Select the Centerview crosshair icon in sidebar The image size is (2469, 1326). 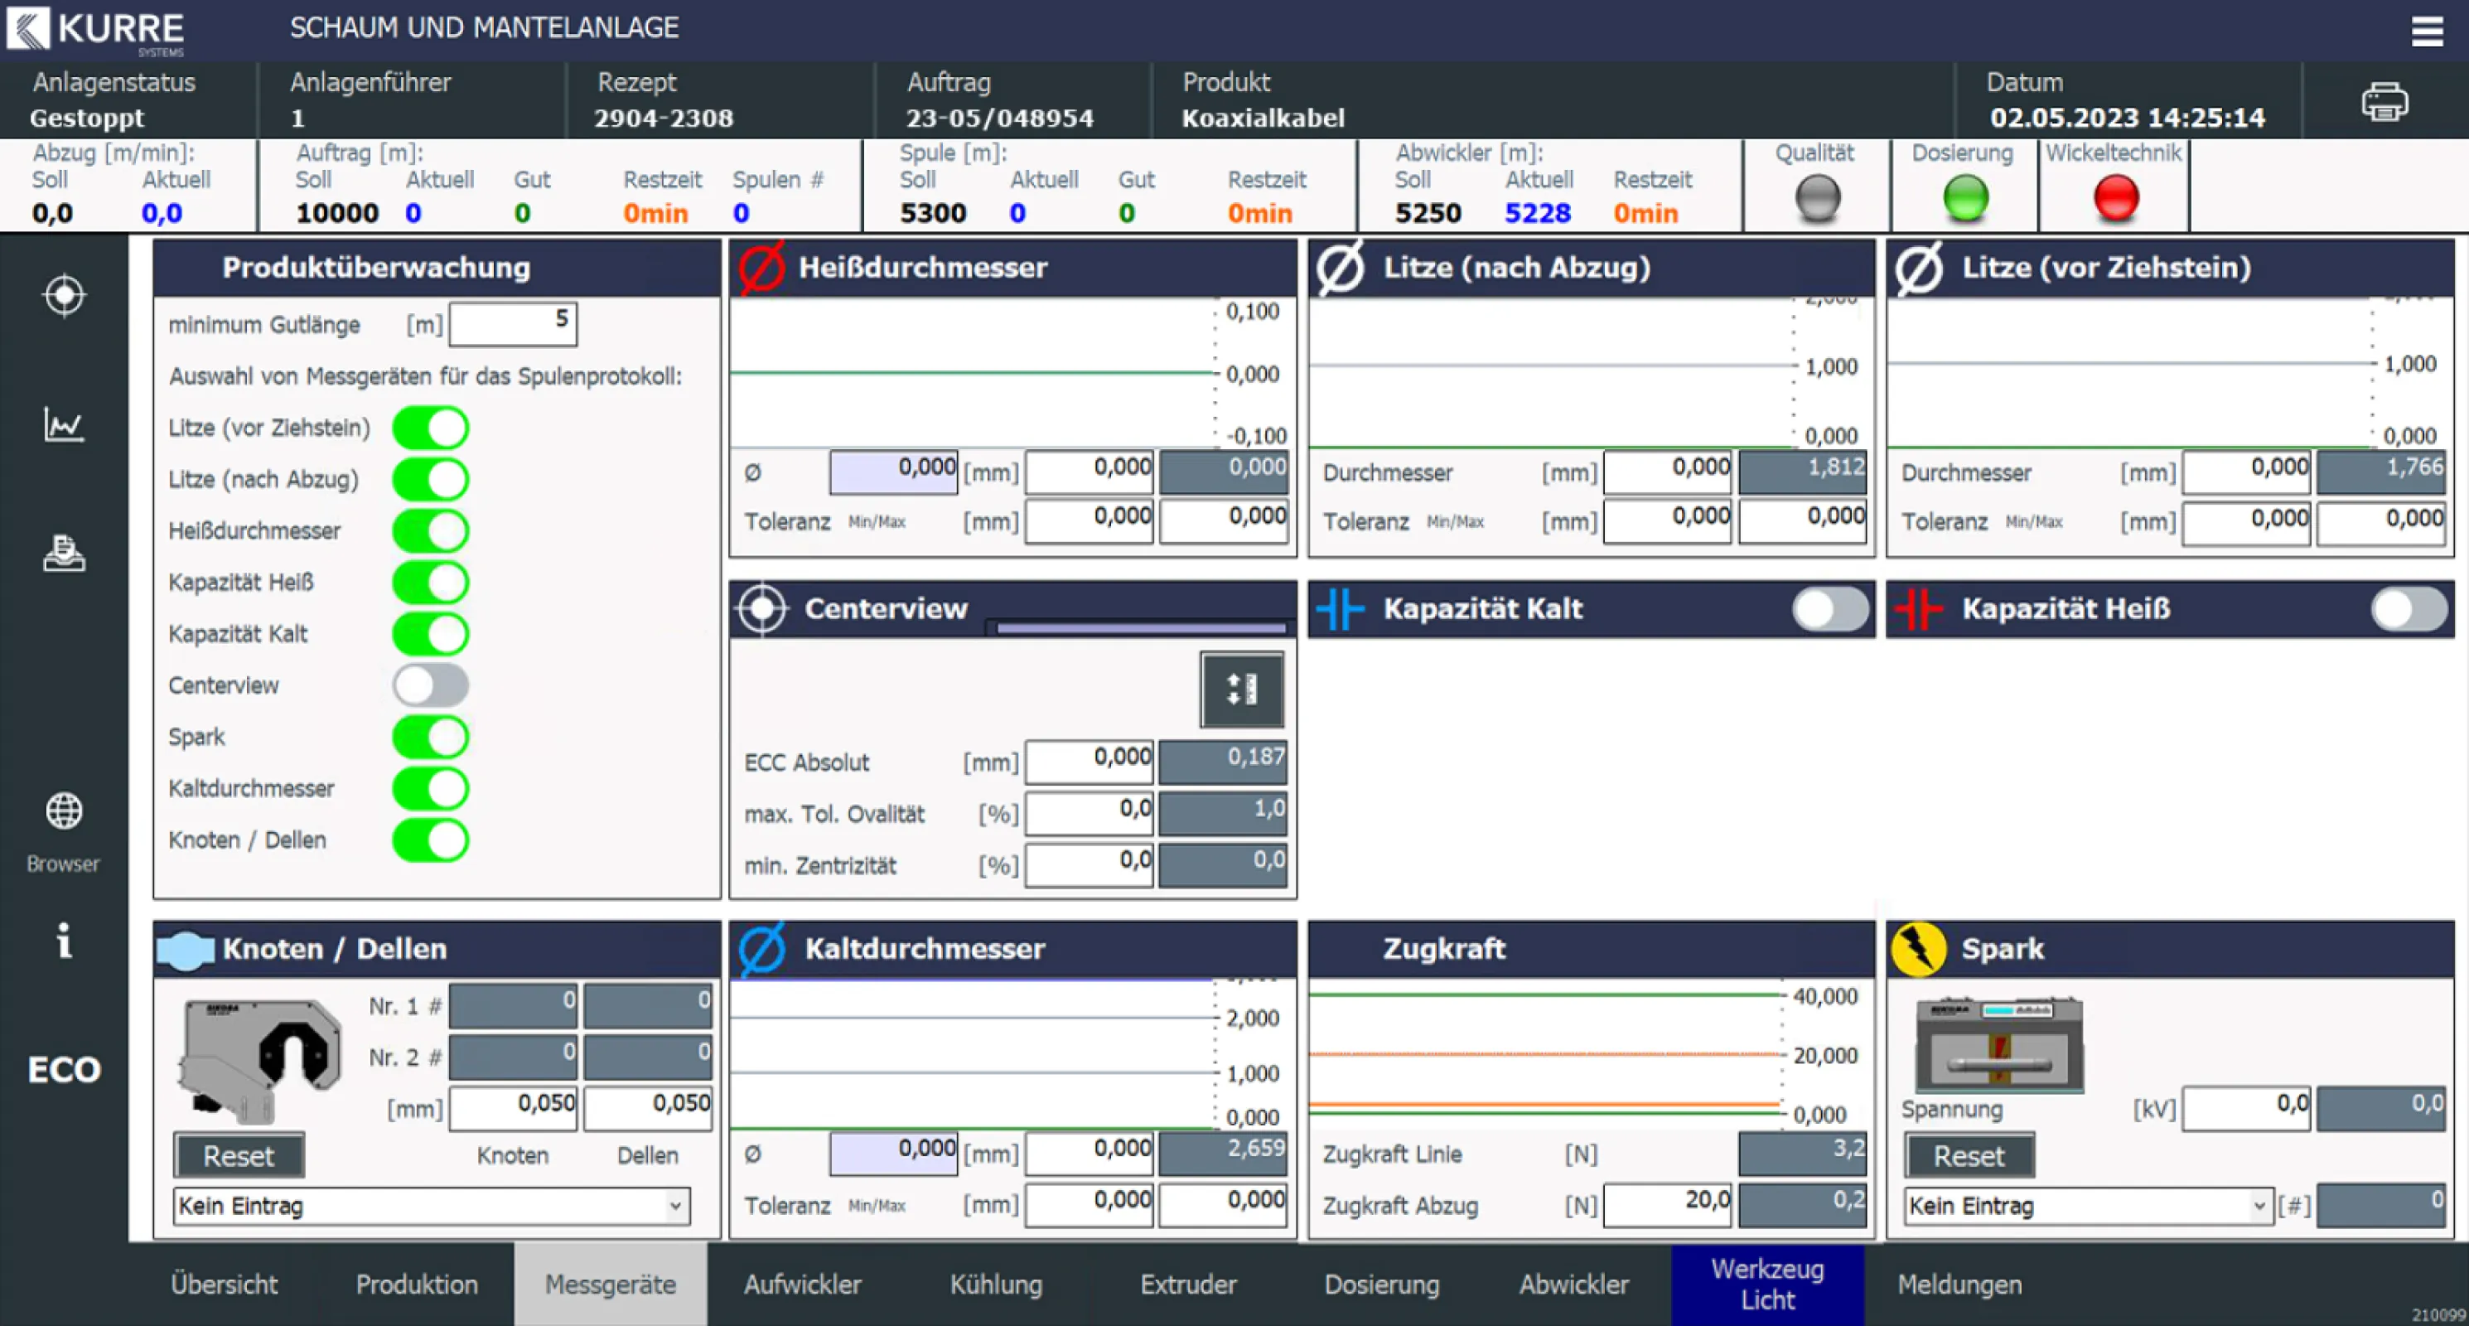[63, 295]
